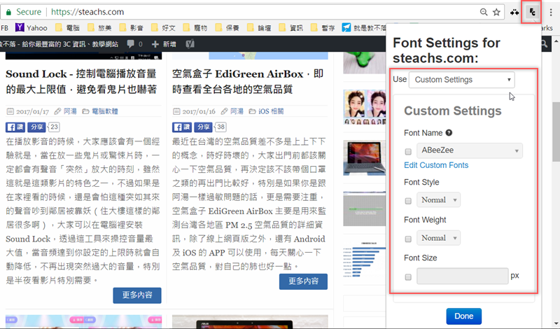Viewport: 560px width, 329px height.
Task: Open the Sound Lock article title
Action: pyautogui.click(x=81, y=81)
